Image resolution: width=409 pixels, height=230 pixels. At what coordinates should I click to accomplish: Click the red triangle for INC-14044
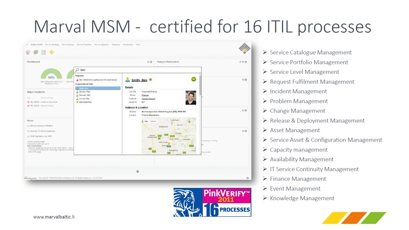[x=77, y=80]
